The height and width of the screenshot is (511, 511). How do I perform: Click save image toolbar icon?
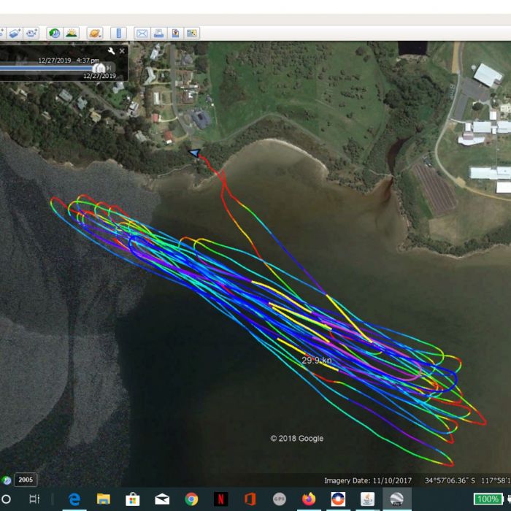[175, 33]
